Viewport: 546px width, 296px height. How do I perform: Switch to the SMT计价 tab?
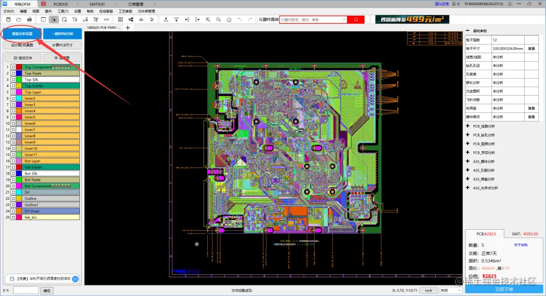97,4
